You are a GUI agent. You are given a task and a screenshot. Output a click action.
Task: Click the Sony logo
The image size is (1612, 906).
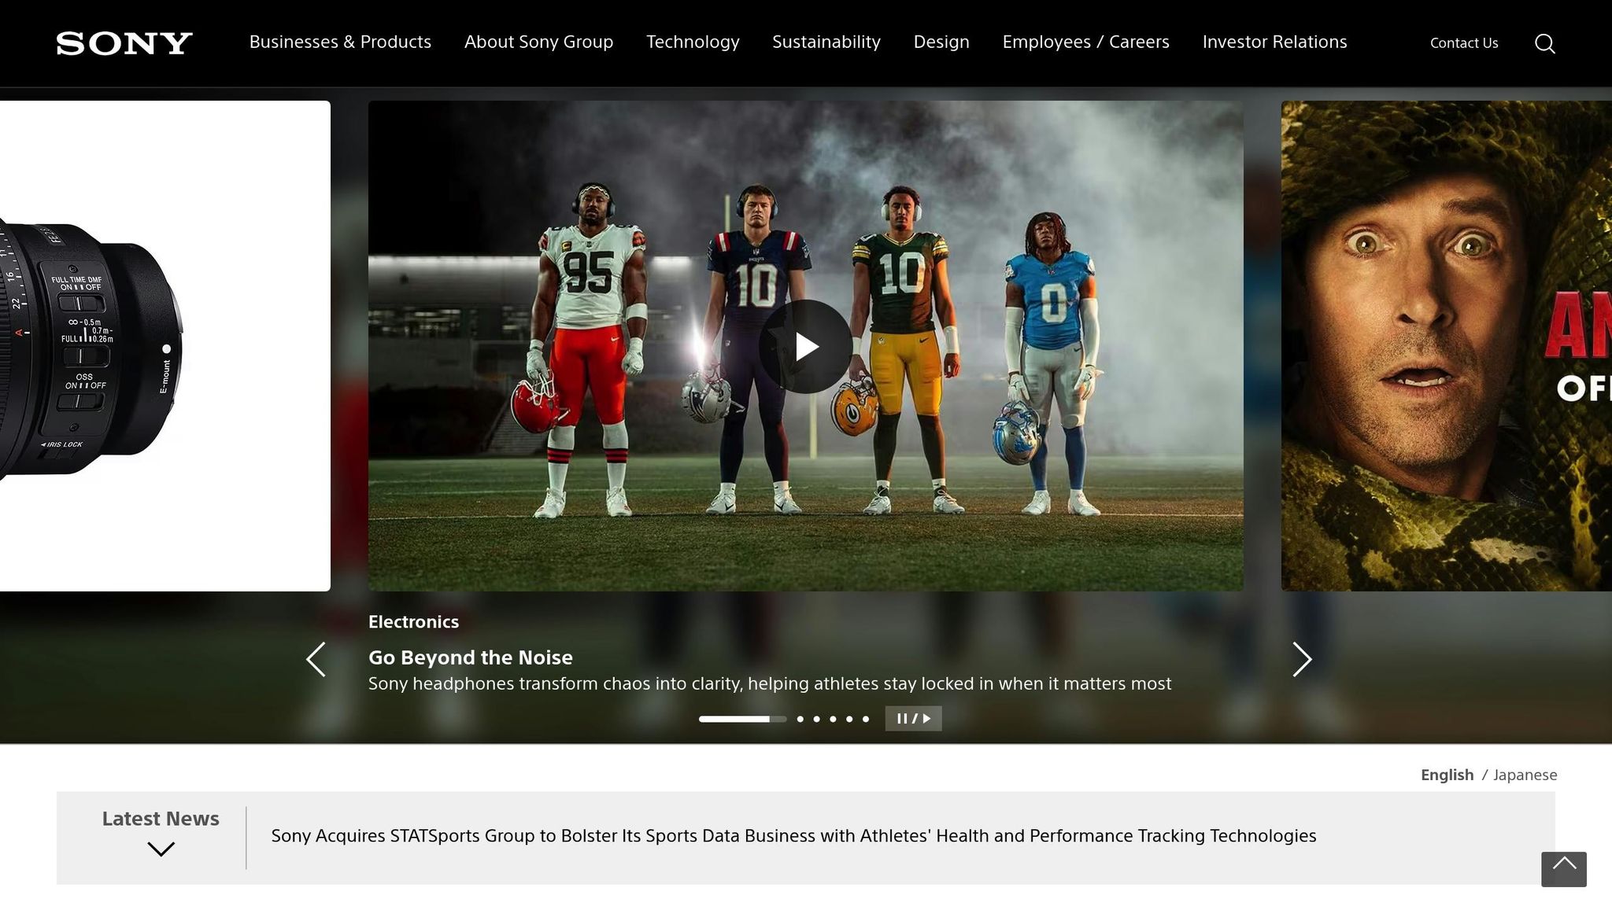124,43
